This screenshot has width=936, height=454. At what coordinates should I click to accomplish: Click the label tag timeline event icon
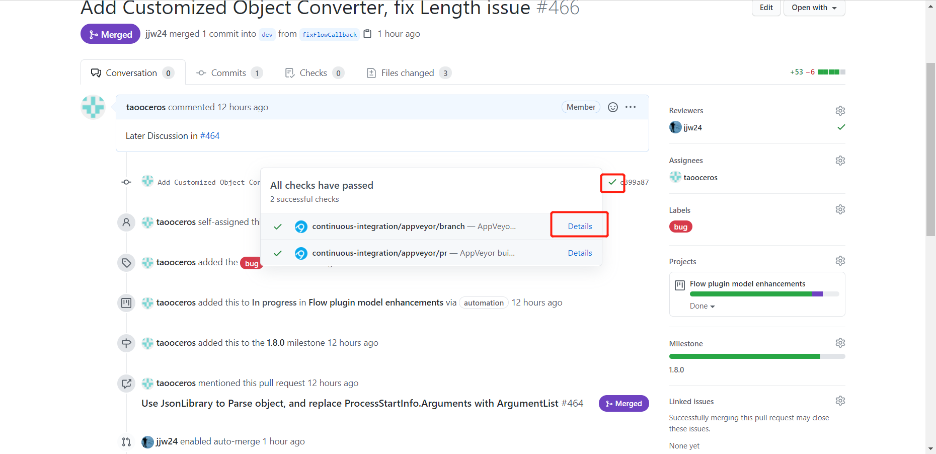(126, 262)
